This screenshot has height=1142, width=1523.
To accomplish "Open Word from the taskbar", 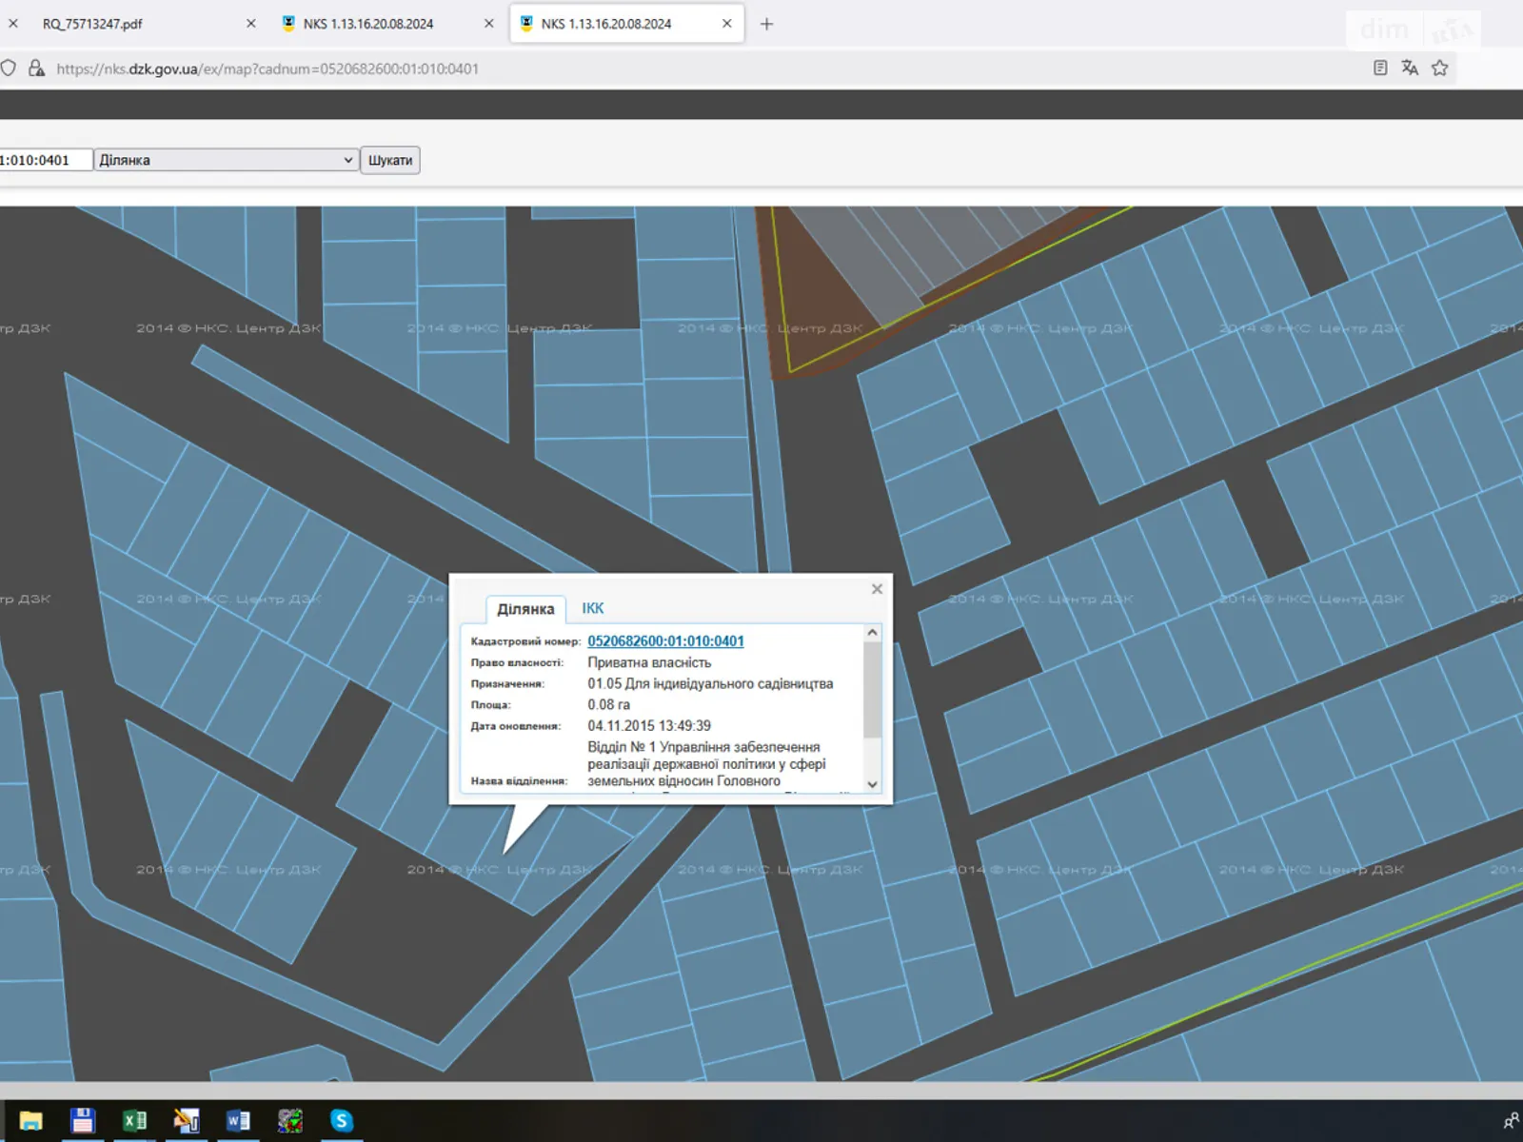I will (x=238, y=1121).
